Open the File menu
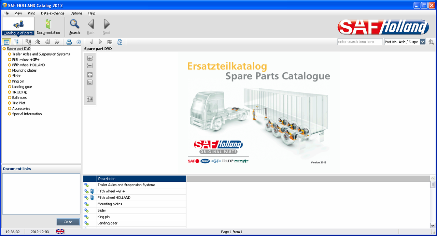Screen dimensions: 437x236 coord(6,13)
